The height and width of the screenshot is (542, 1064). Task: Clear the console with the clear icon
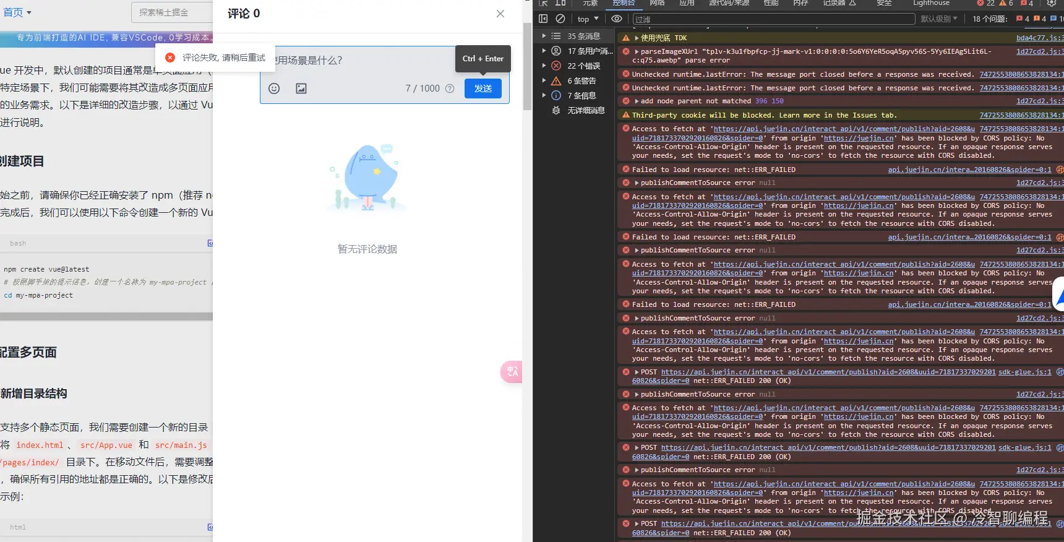tap(560, 19)
